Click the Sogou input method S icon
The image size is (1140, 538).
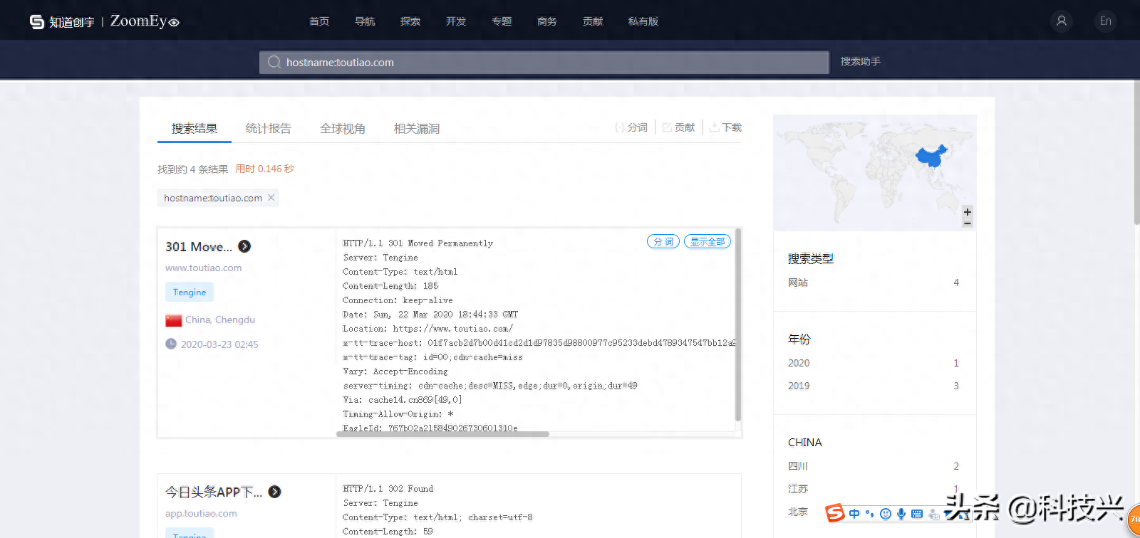coord(835,513)
